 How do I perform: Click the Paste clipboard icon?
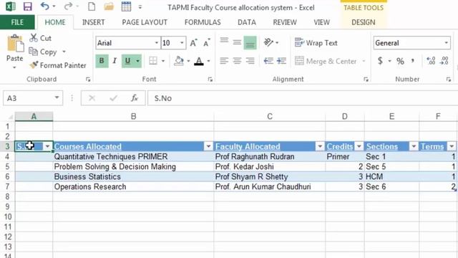[15, 44]
